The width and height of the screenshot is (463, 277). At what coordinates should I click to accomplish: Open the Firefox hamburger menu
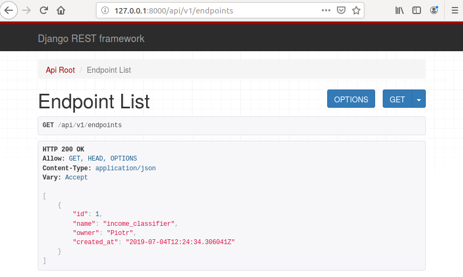point(454,10)
